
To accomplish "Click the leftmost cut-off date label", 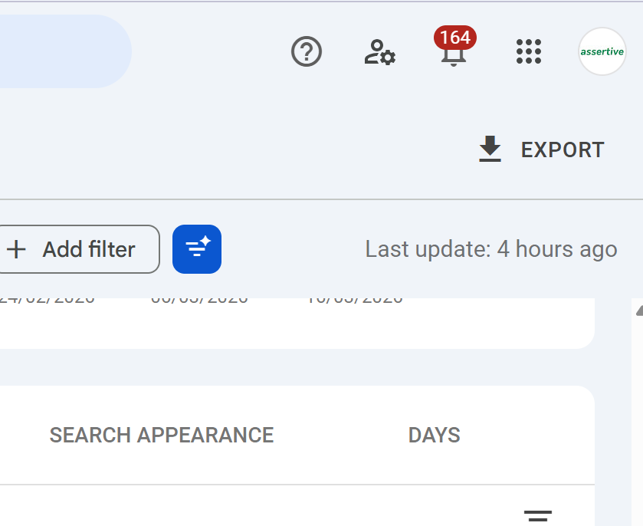I will click(48, 300).
